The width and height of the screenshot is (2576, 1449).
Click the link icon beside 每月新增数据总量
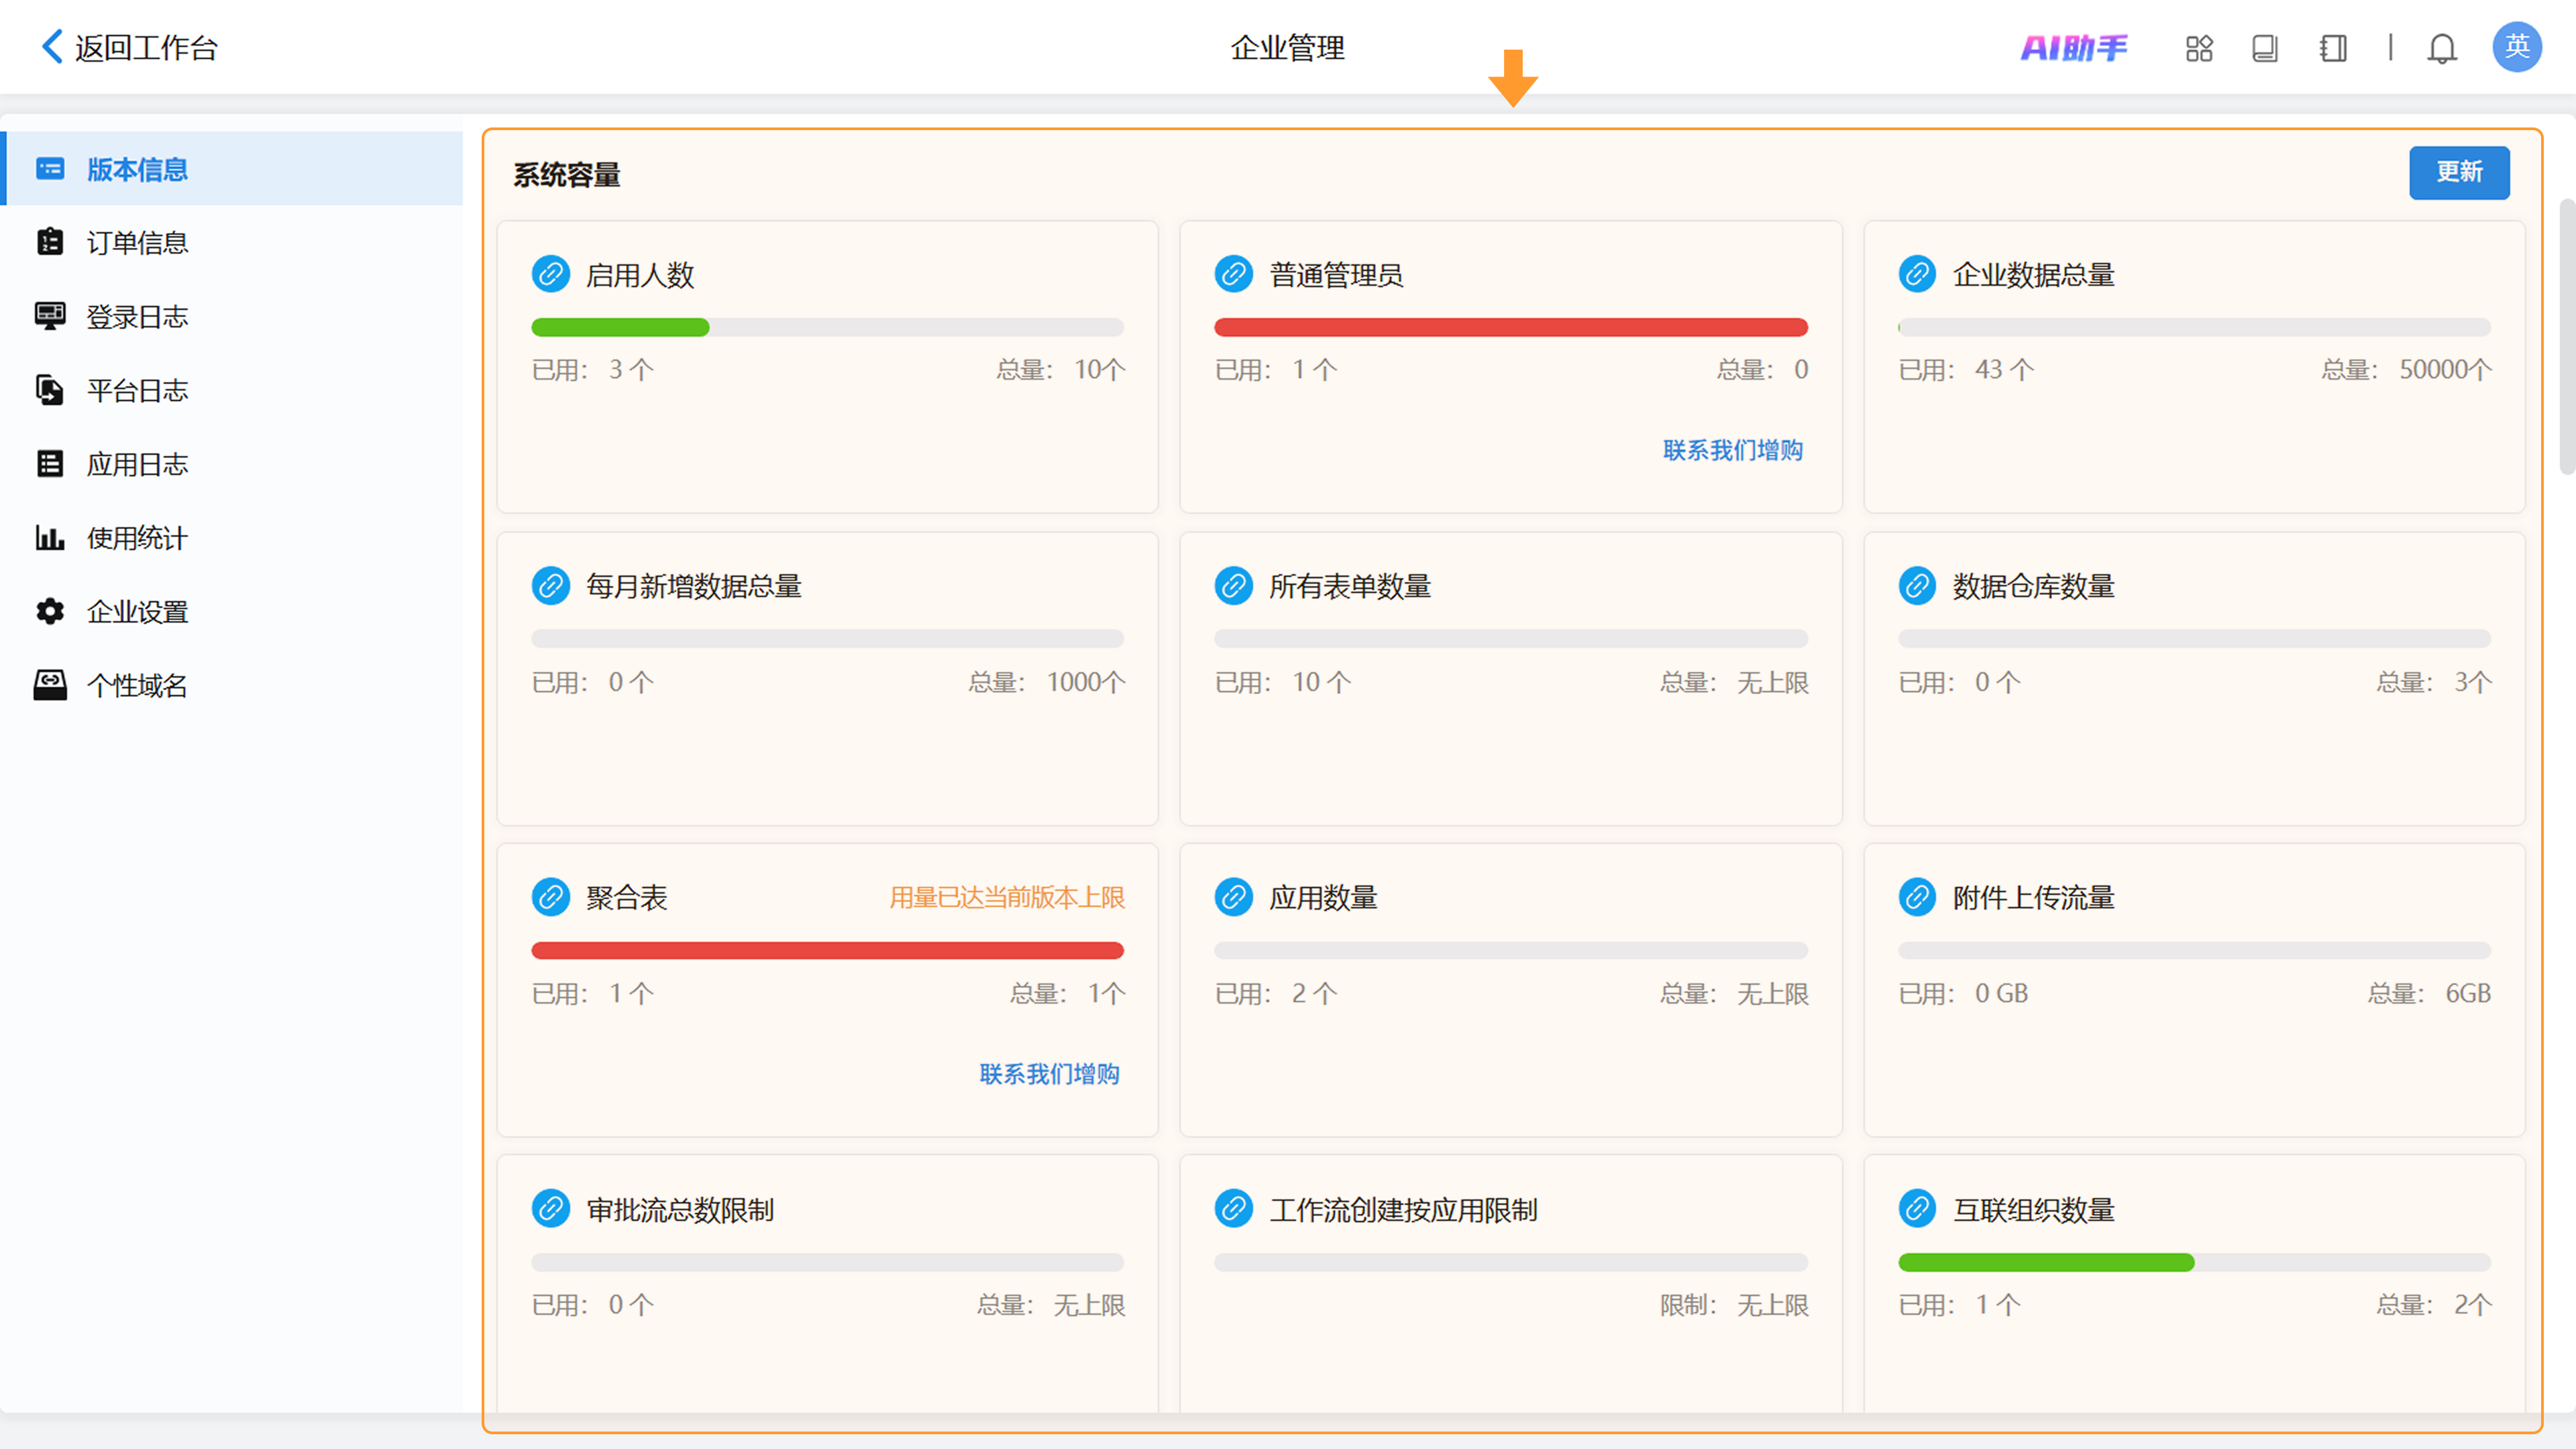(x=550, y=586)
